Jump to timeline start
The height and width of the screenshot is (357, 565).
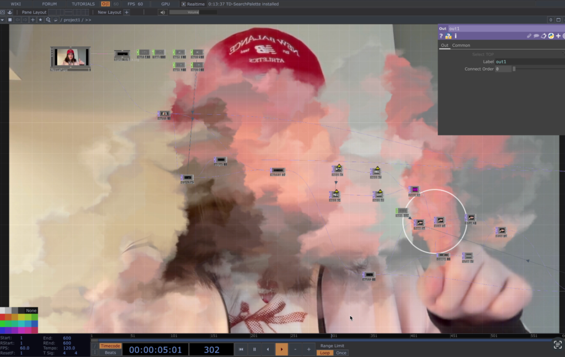click(x=241, y=349)
